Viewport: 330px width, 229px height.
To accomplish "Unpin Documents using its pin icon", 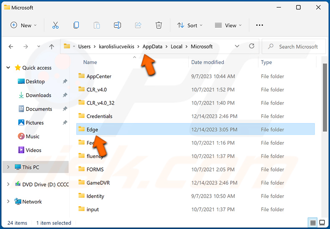I will coord(65,108).
